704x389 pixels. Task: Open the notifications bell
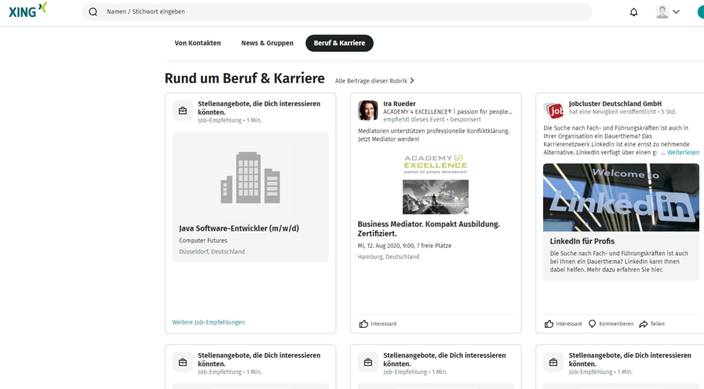point(634,12)
